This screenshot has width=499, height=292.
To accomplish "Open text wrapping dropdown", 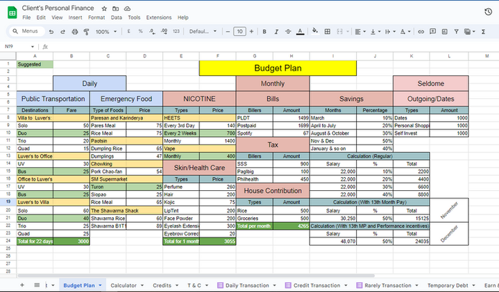I will click(x=390, y=31).
